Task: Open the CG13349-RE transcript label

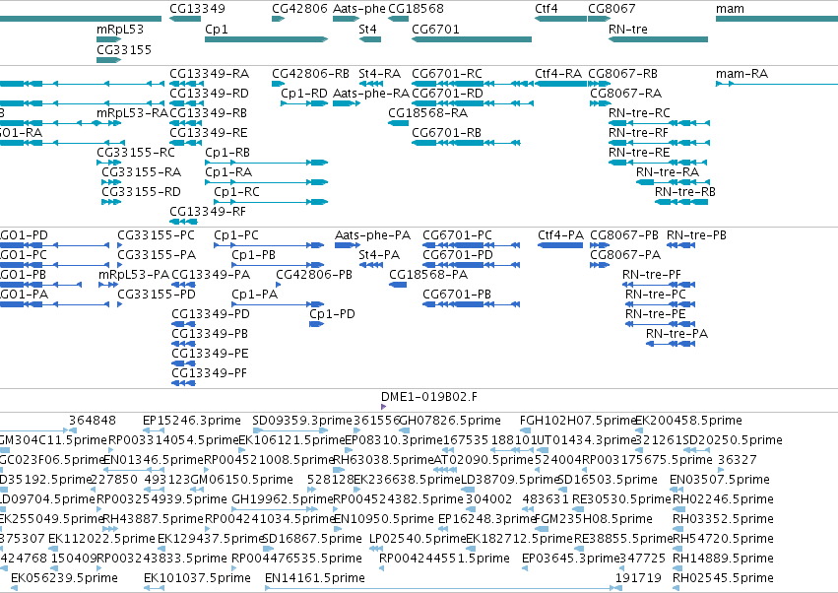Action: click(209, 133)
